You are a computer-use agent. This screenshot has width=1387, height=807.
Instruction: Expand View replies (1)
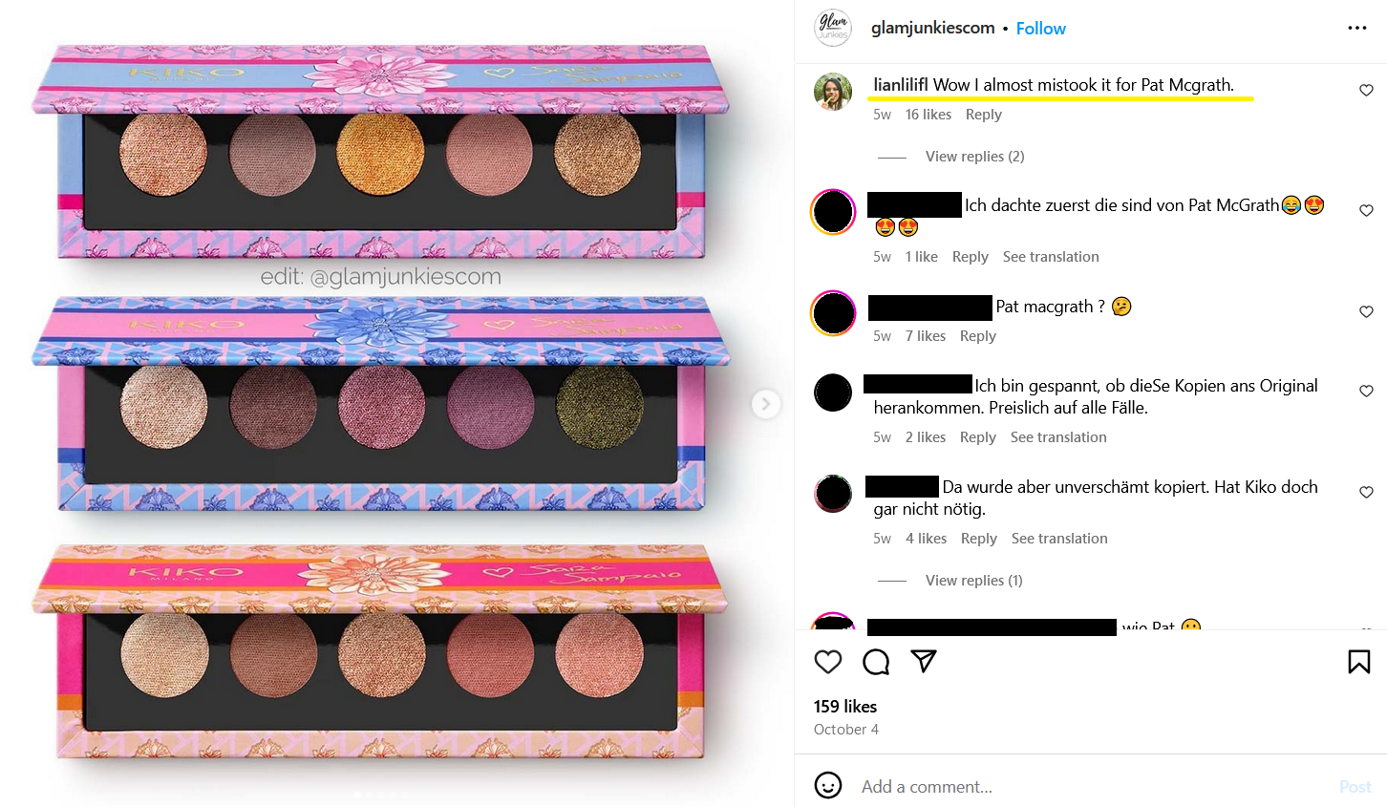[973, 580]
